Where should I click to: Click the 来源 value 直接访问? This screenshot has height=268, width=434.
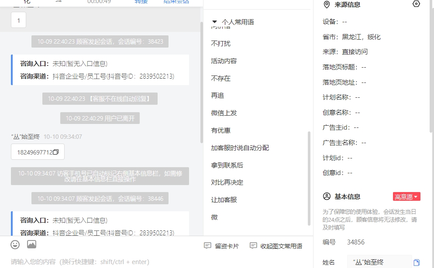[x=355, y=52]
